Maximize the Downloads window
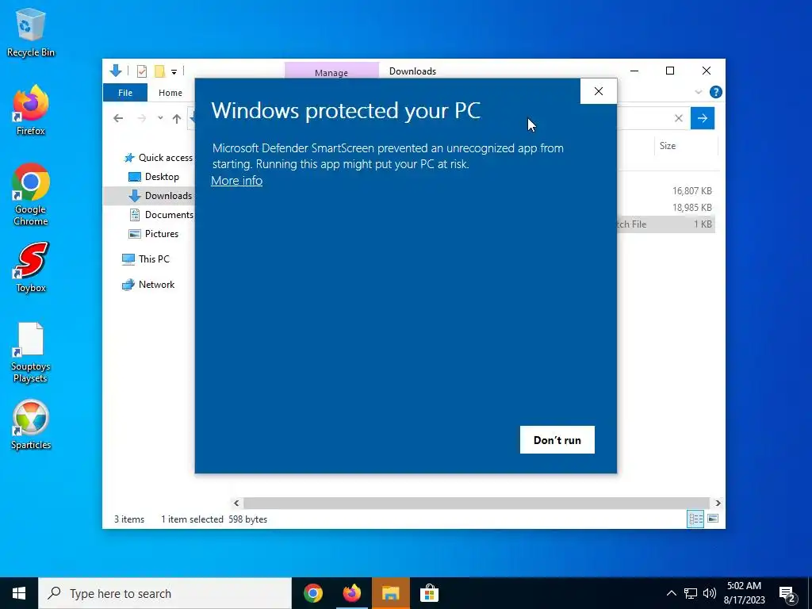 tap(670, 71)
